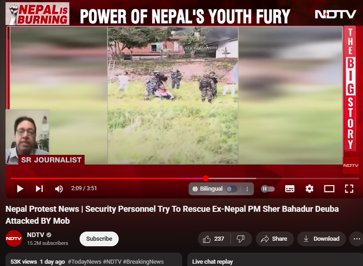Play the video
This screenshot has width=363, height=266.
pos(20,189)
